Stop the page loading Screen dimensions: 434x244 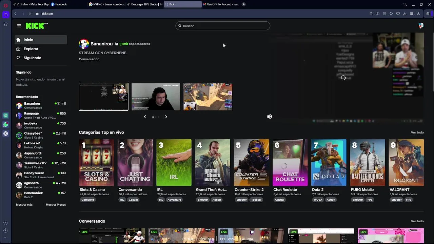[30, 14]
